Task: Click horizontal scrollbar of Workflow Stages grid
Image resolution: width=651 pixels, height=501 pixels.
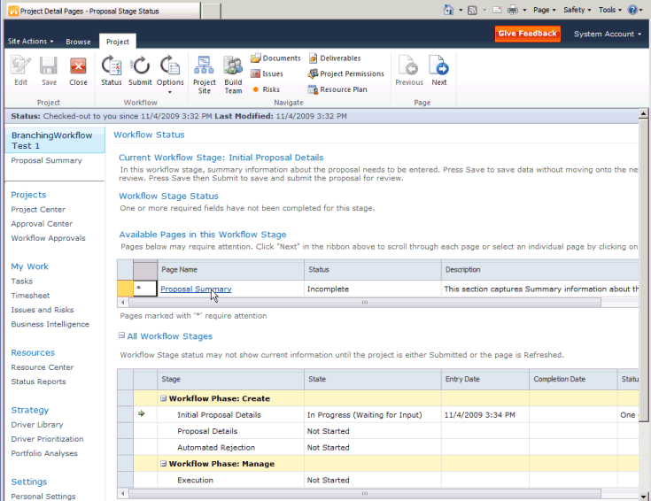Action: [x=365, y=494]
